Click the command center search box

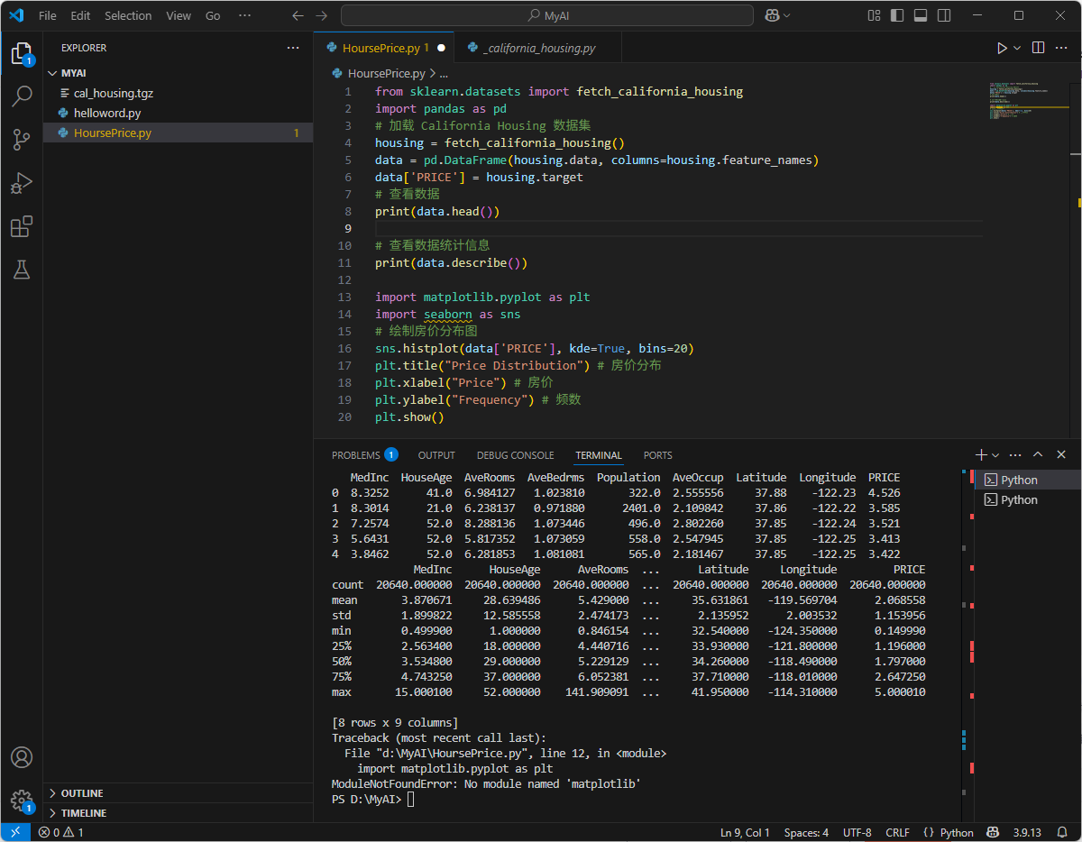(546, 15)
